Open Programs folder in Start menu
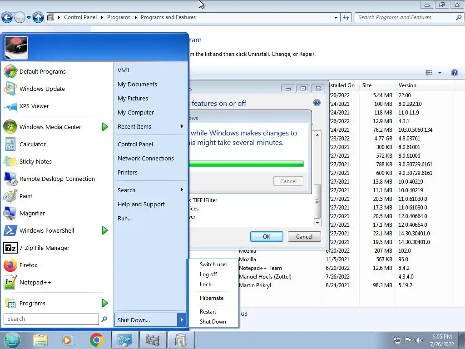 [x=32, y=303]
